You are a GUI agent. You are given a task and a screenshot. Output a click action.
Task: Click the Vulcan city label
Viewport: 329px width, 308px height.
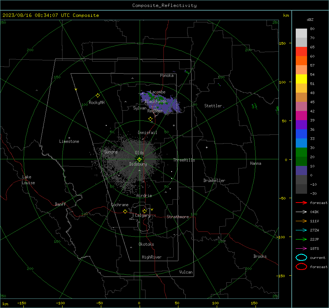tap(186, 272)
